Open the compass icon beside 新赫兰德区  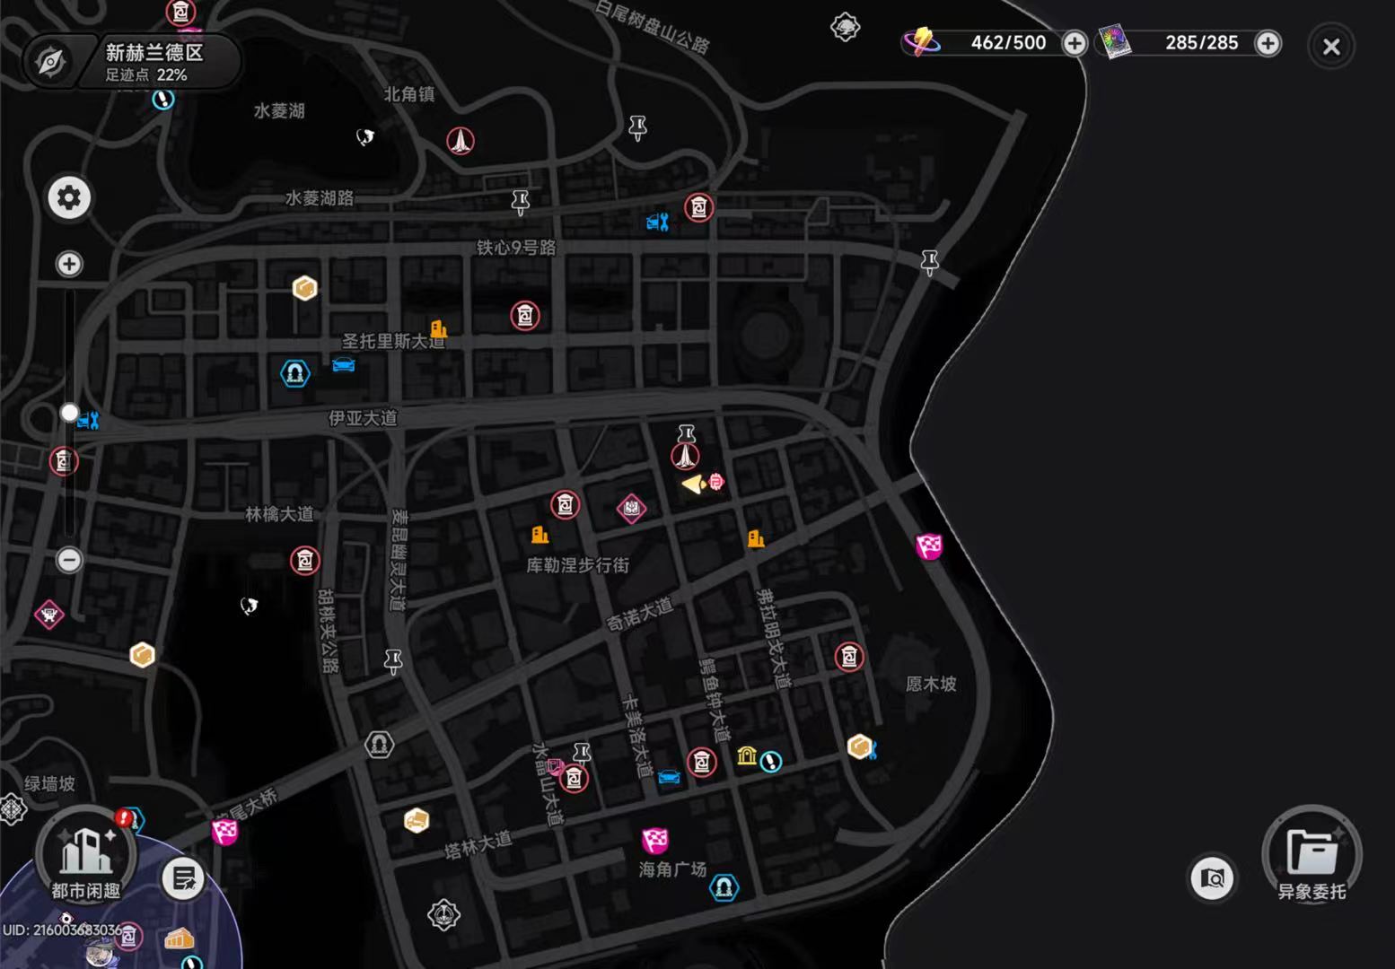click(50, 62)
